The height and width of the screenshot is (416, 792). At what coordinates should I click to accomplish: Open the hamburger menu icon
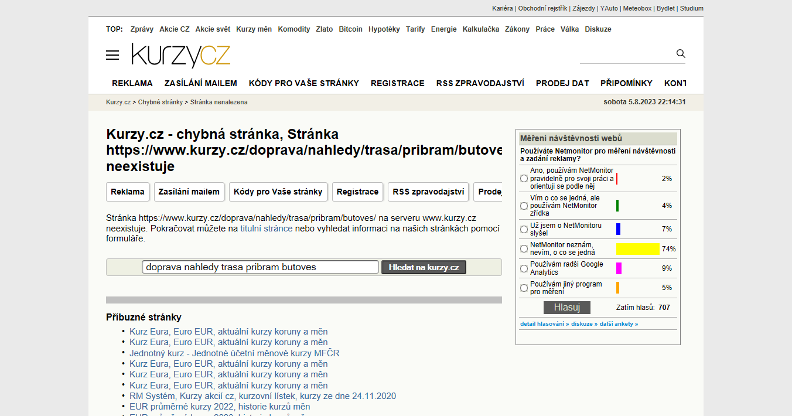point(112,55)
